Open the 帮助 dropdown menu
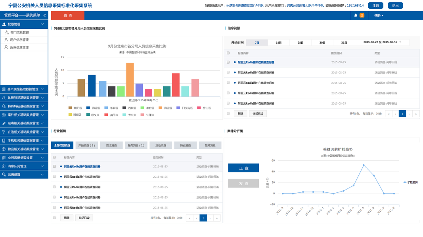This screenshot has height=237, width=423. coord(379,15)
